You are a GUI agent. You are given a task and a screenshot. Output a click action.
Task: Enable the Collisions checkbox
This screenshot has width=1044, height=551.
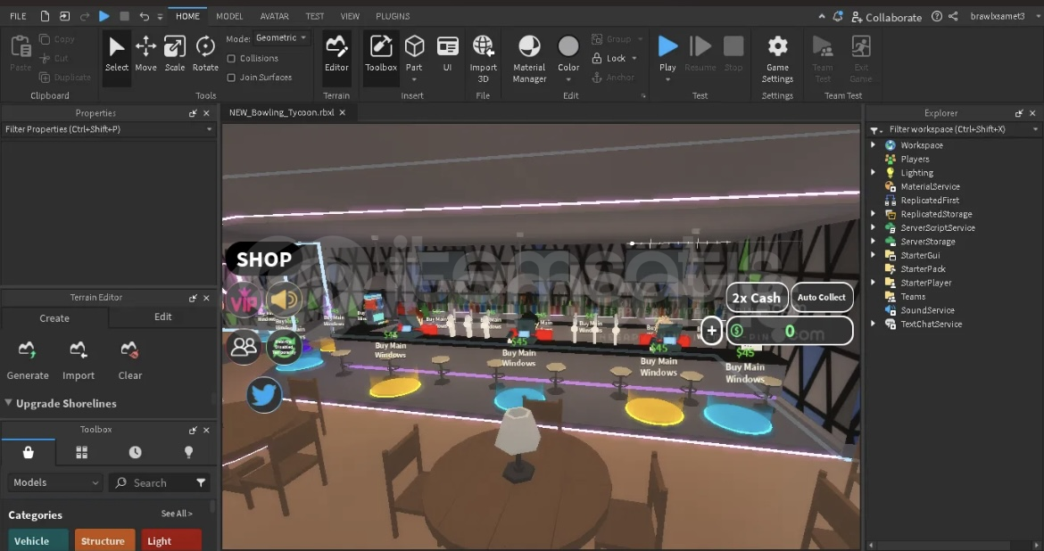[231, 59]
